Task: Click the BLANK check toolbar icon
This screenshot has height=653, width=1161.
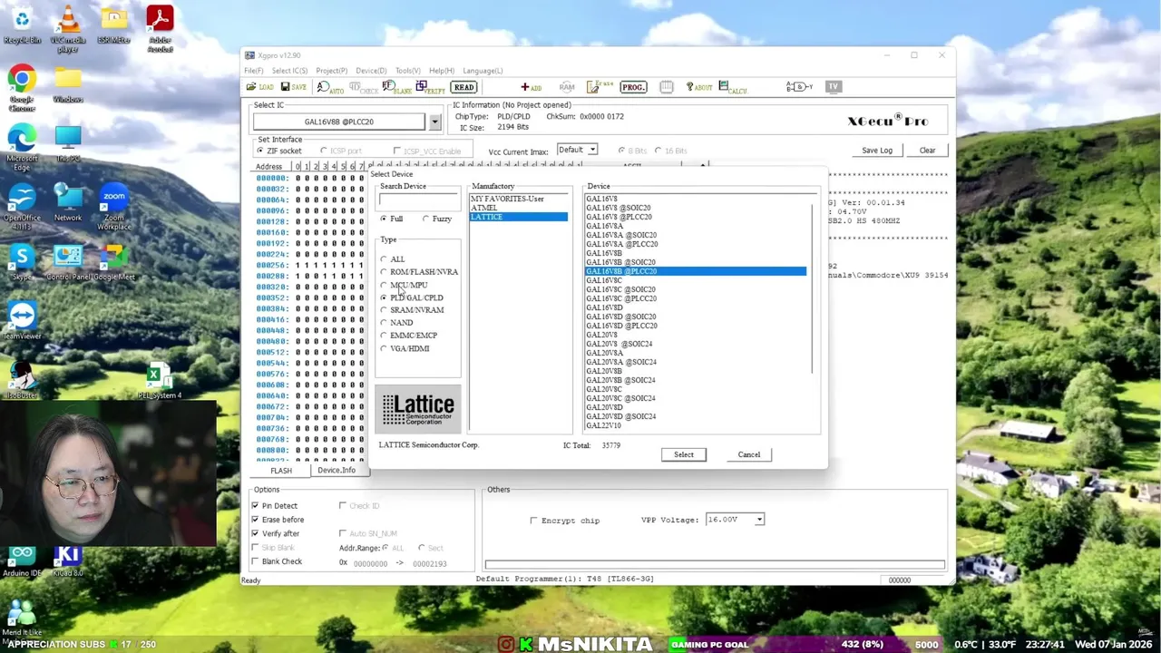Action: [x=397, y=87]
